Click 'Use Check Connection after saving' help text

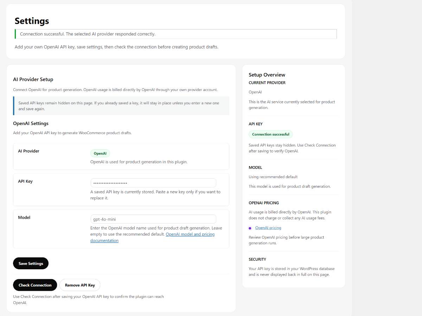88,299
